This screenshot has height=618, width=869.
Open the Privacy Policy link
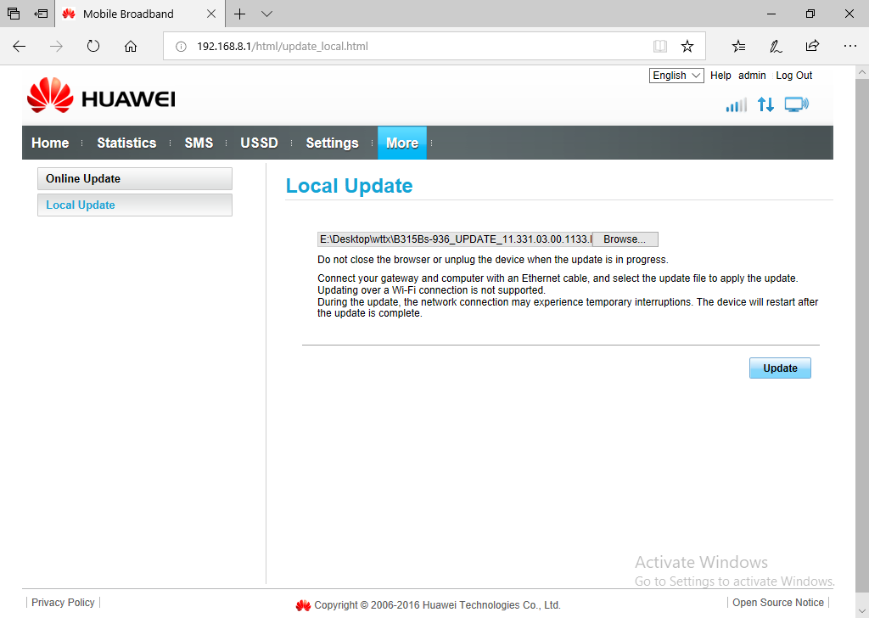63,603
